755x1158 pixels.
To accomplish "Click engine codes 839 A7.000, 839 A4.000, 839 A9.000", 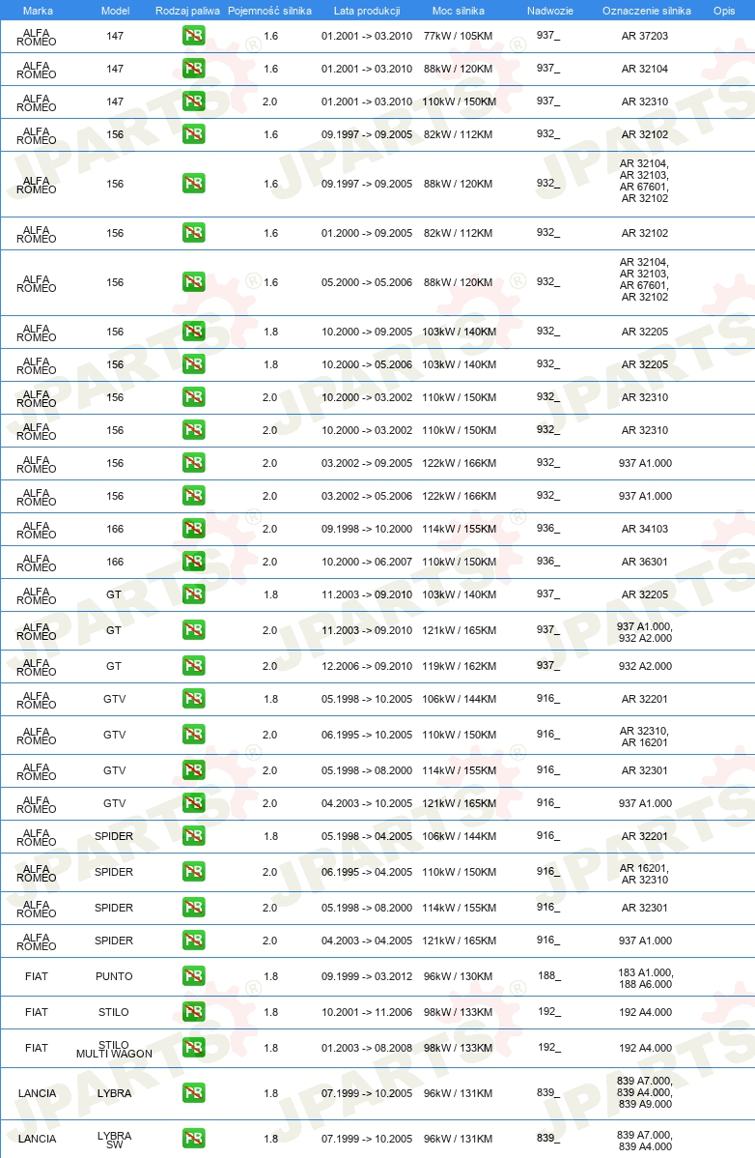I will coord(645,1092).
